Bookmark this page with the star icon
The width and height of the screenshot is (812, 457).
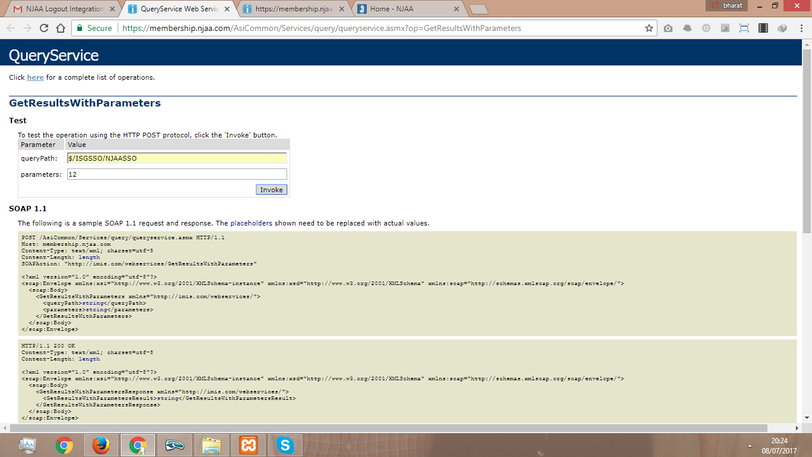click(649, 28)
